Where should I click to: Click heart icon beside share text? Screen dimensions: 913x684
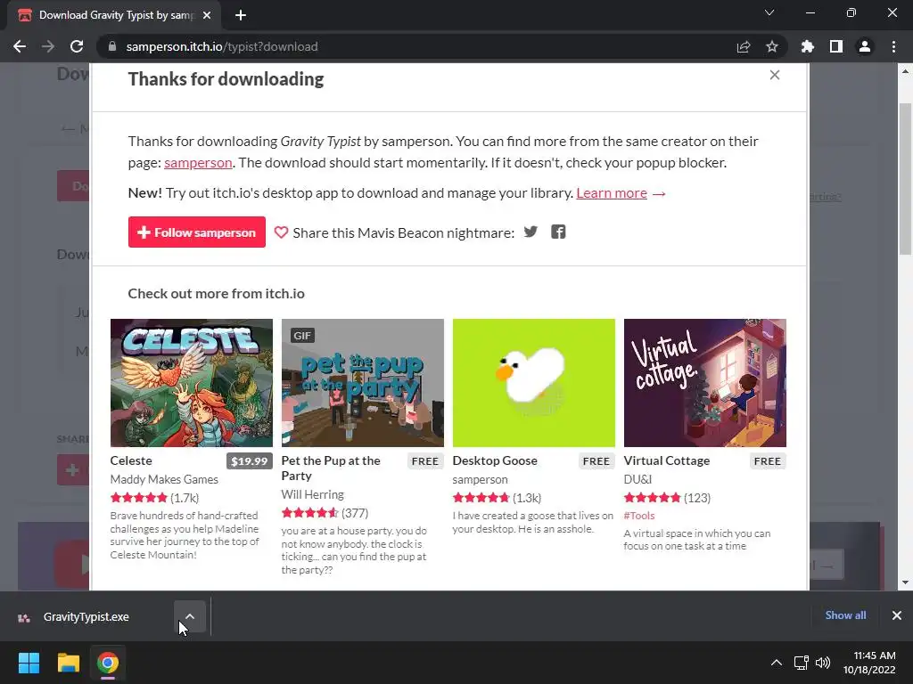tap(281, 232)
